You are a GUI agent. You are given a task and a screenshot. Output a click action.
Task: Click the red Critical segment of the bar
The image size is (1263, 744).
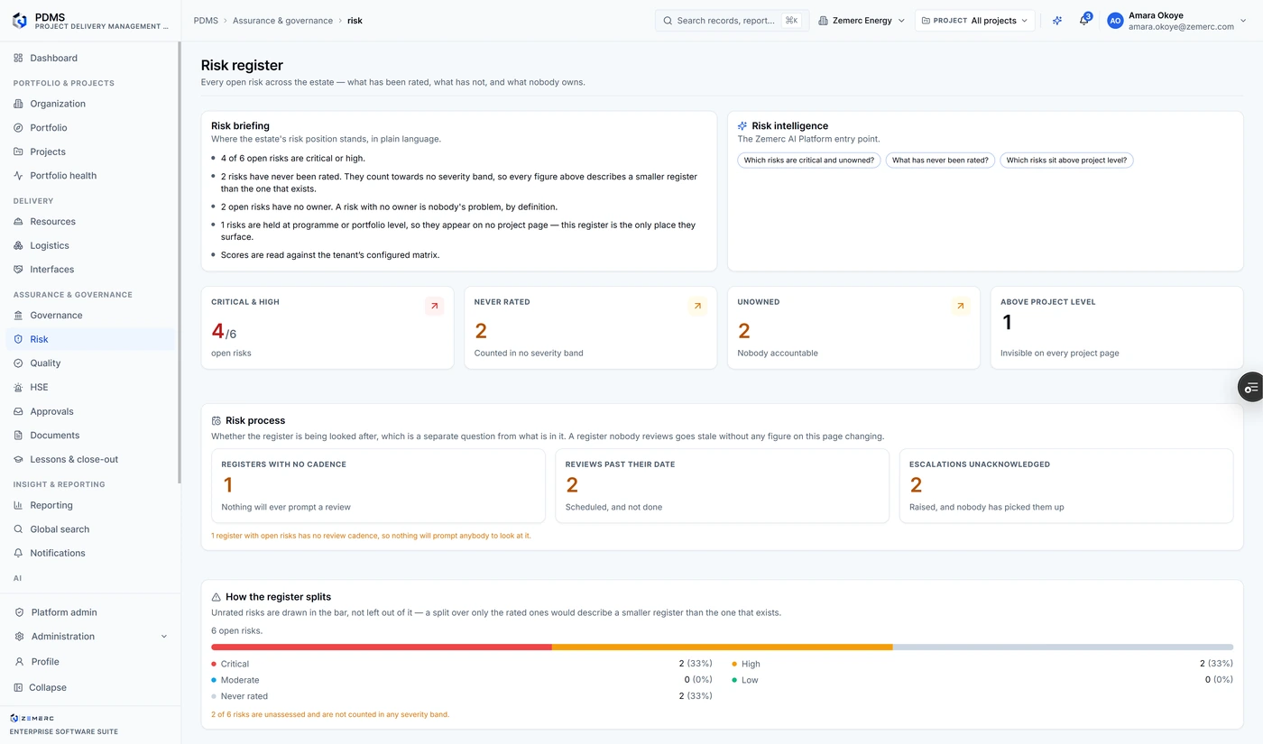point(382,647)
